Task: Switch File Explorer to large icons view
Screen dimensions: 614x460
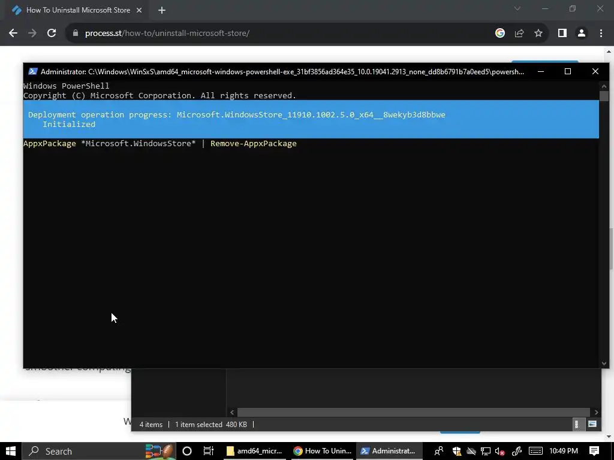Action: click(x=592, y=425)
